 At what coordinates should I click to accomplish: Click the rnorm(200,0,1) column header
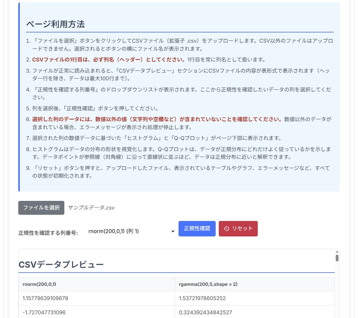coord(97,284)
